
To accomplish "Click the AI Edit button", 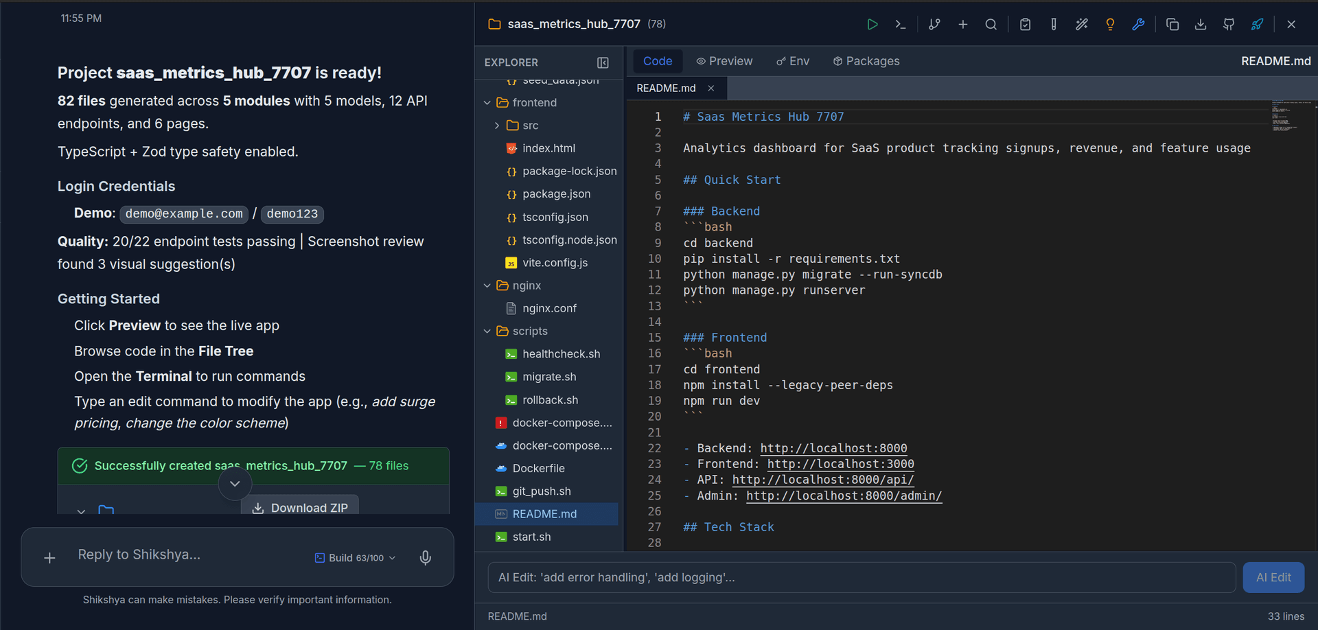I will click(1273, 577).
